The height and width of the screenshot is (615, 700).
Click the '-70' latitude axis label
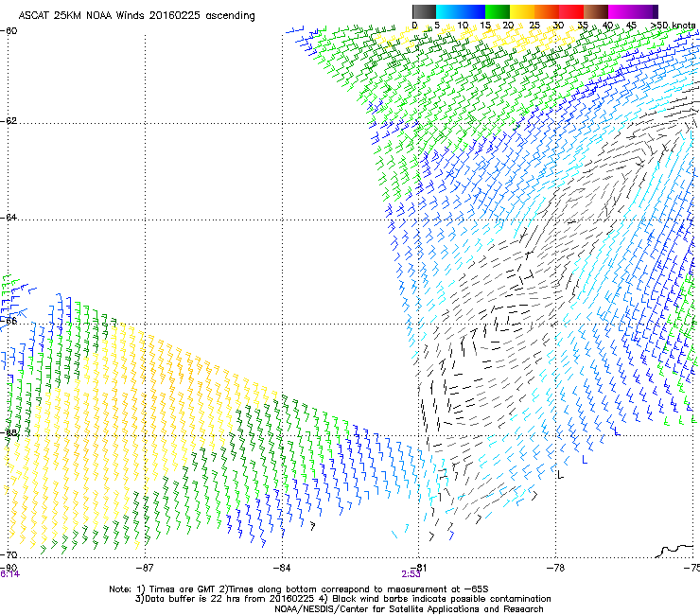point(9,554)
